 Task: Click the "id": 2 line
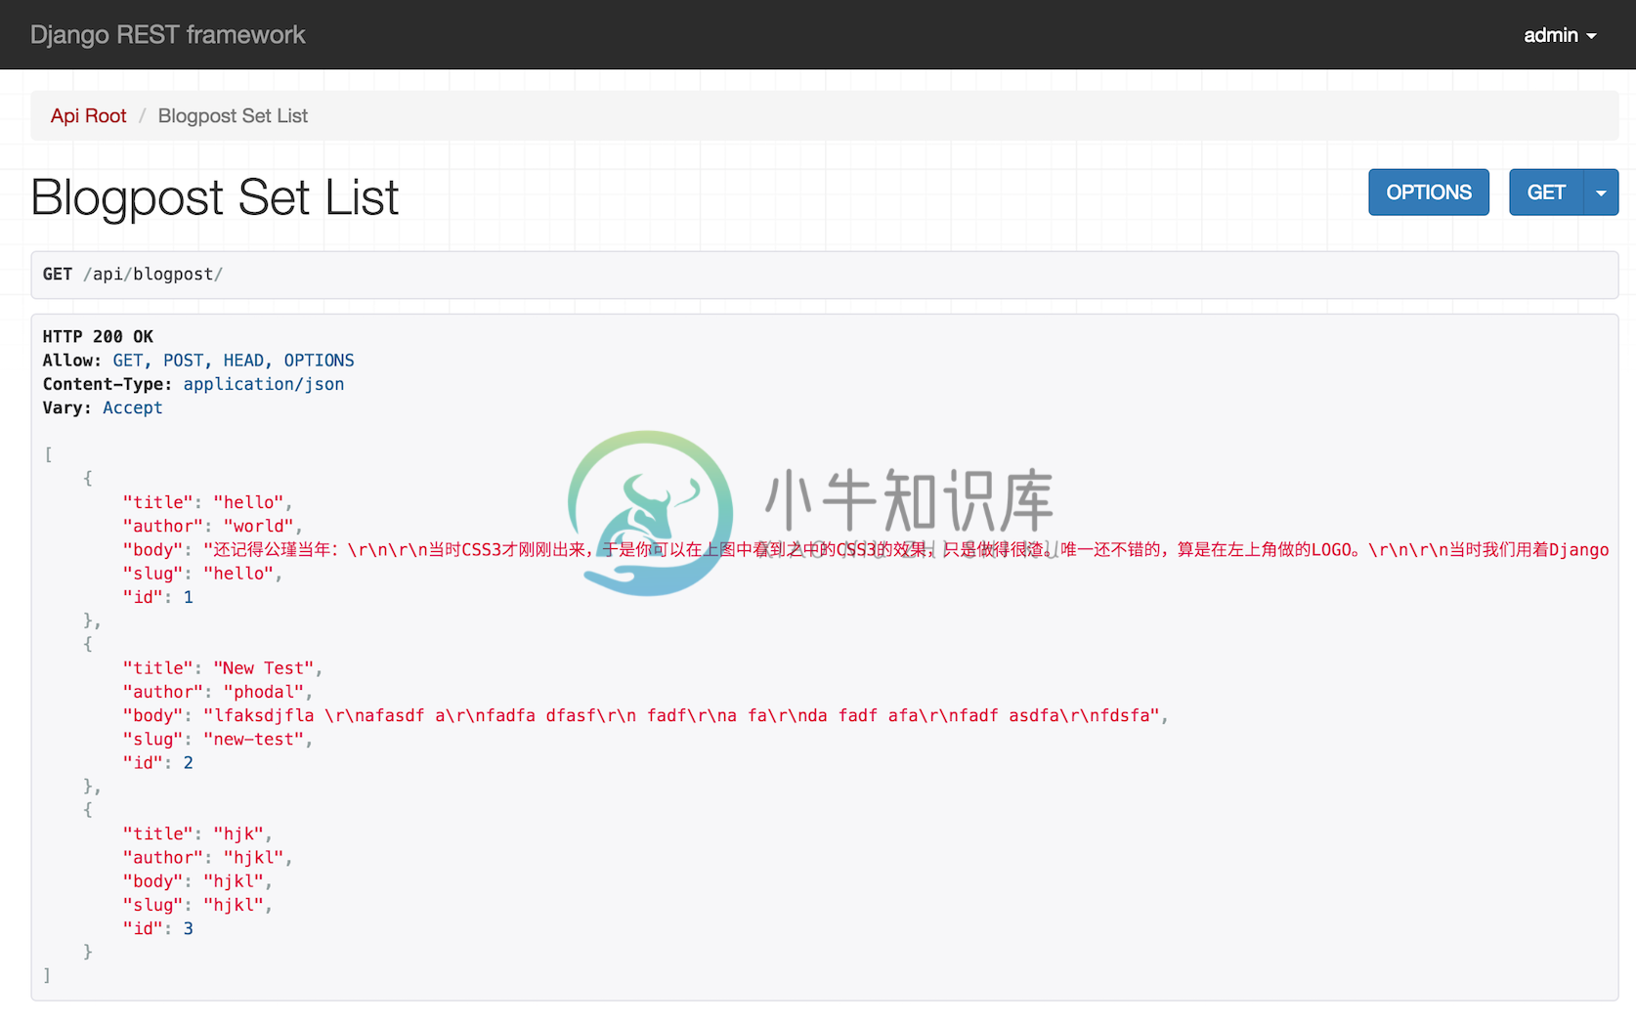tap(158, 763)
